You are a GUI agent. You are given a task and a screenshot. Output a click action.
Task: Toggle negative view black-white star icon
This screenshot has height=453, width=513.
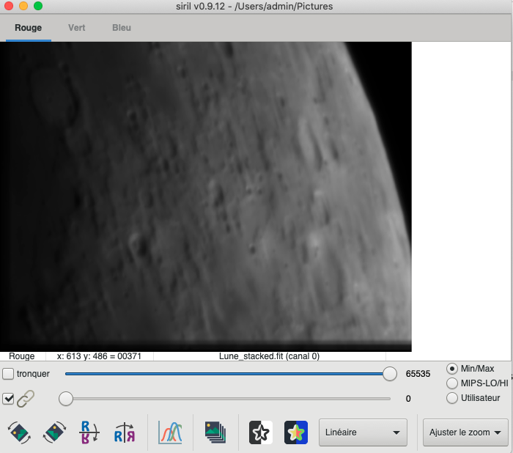[261, 432]
